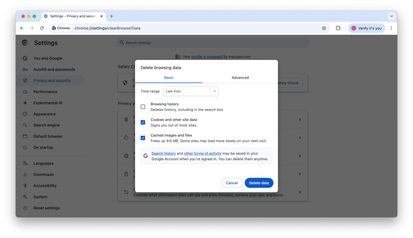
Task: Click the Google G icon in notice
Action: pyautogui.click(x=146, y=156)
